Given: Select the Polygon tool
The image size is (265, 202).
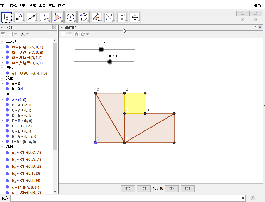Looking at the screenshot, I should [58, 17].
